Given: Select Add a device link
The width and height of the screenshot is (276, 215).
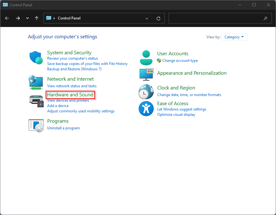Looking at the screenshot, I should pyautogui.click(x=58, y=106).
